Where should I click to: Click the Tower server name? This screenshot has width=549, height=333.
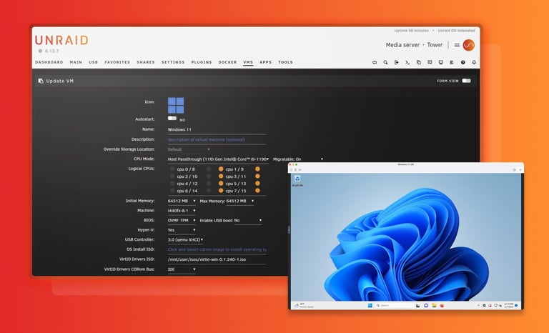click(x=435, y=45)
